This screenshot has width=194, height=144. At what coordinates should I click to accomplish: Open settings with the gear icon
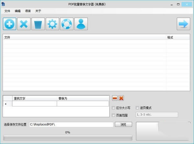[x=52, y=24]
